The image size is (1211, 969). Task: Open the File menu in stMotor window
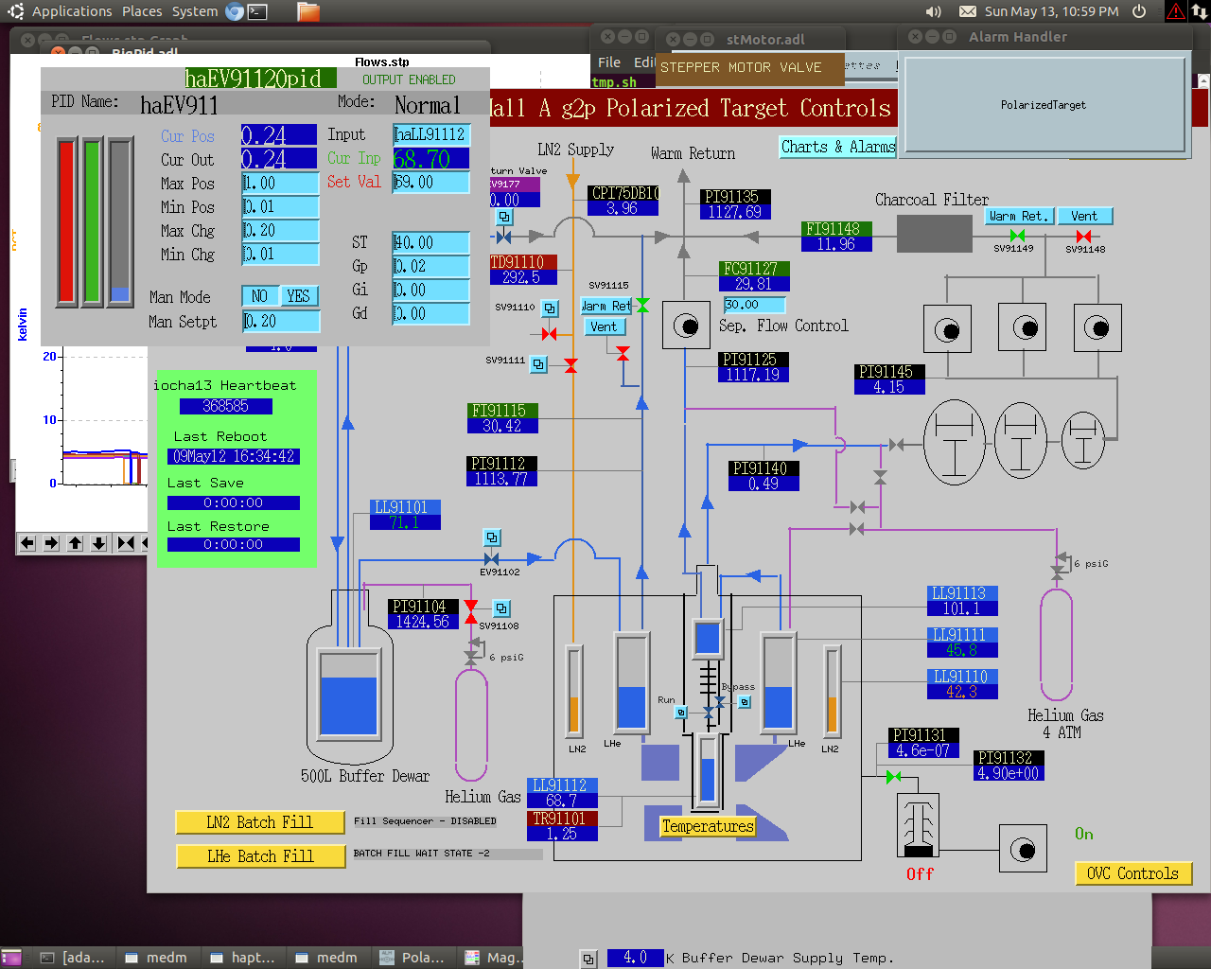pyautogui.click(x=609, y=62)
